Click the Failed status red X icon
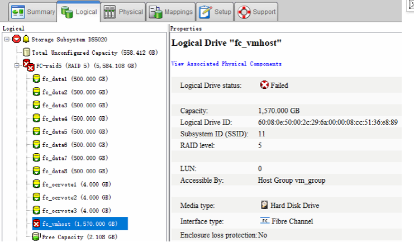Viewport: 414px width, 242px height. click(x=264, y=86)
